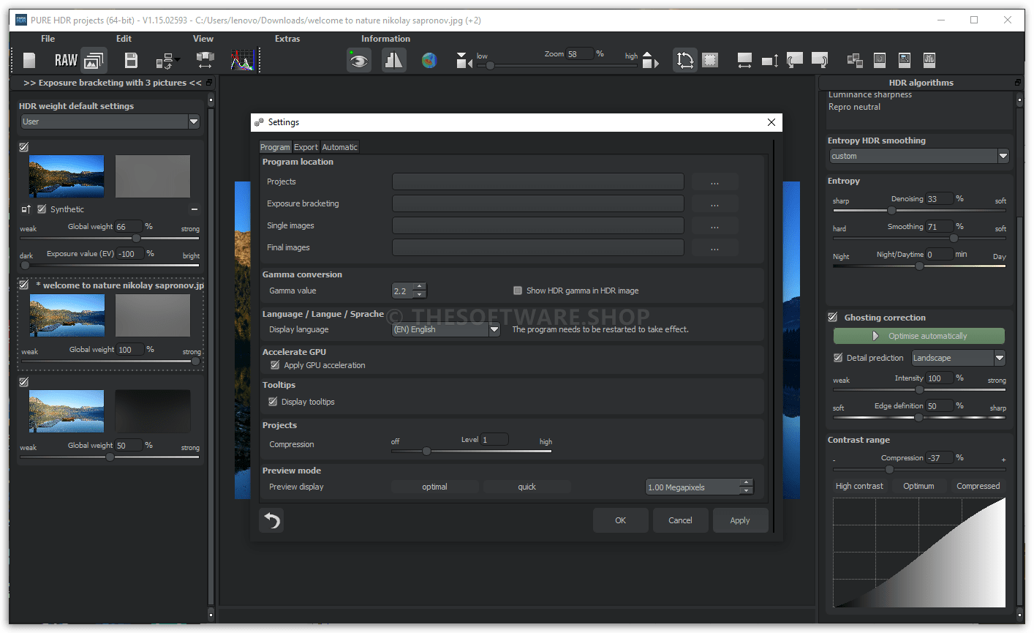The height and width of the screenshot is (633, 1034).
Task: Open the Extras menu
Action: tap(287, 39)
